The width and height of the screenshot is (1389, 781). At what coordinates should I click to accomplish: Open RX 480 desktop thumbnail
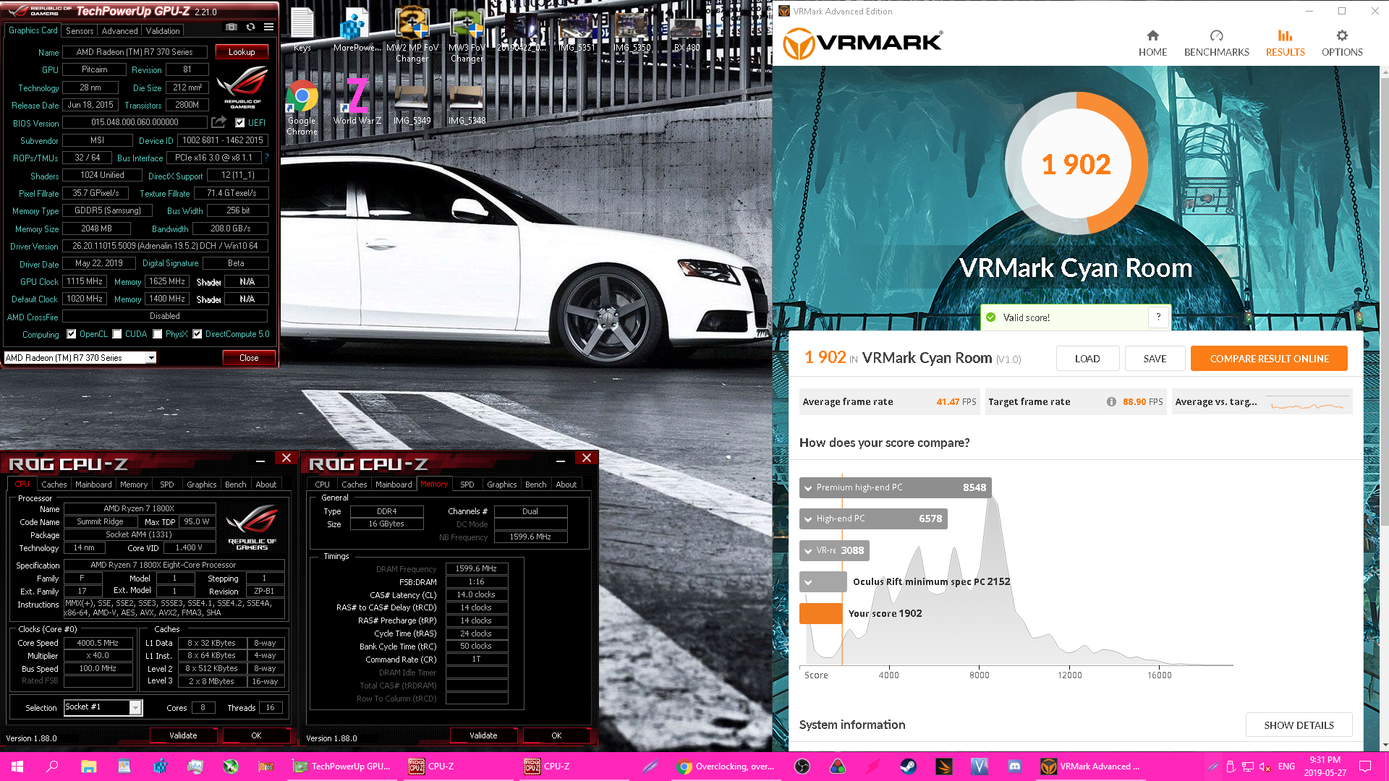[x=687, y=32]
